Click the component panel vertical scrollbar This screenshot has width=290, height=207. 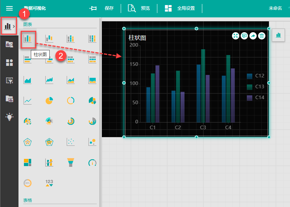[100, 112]
